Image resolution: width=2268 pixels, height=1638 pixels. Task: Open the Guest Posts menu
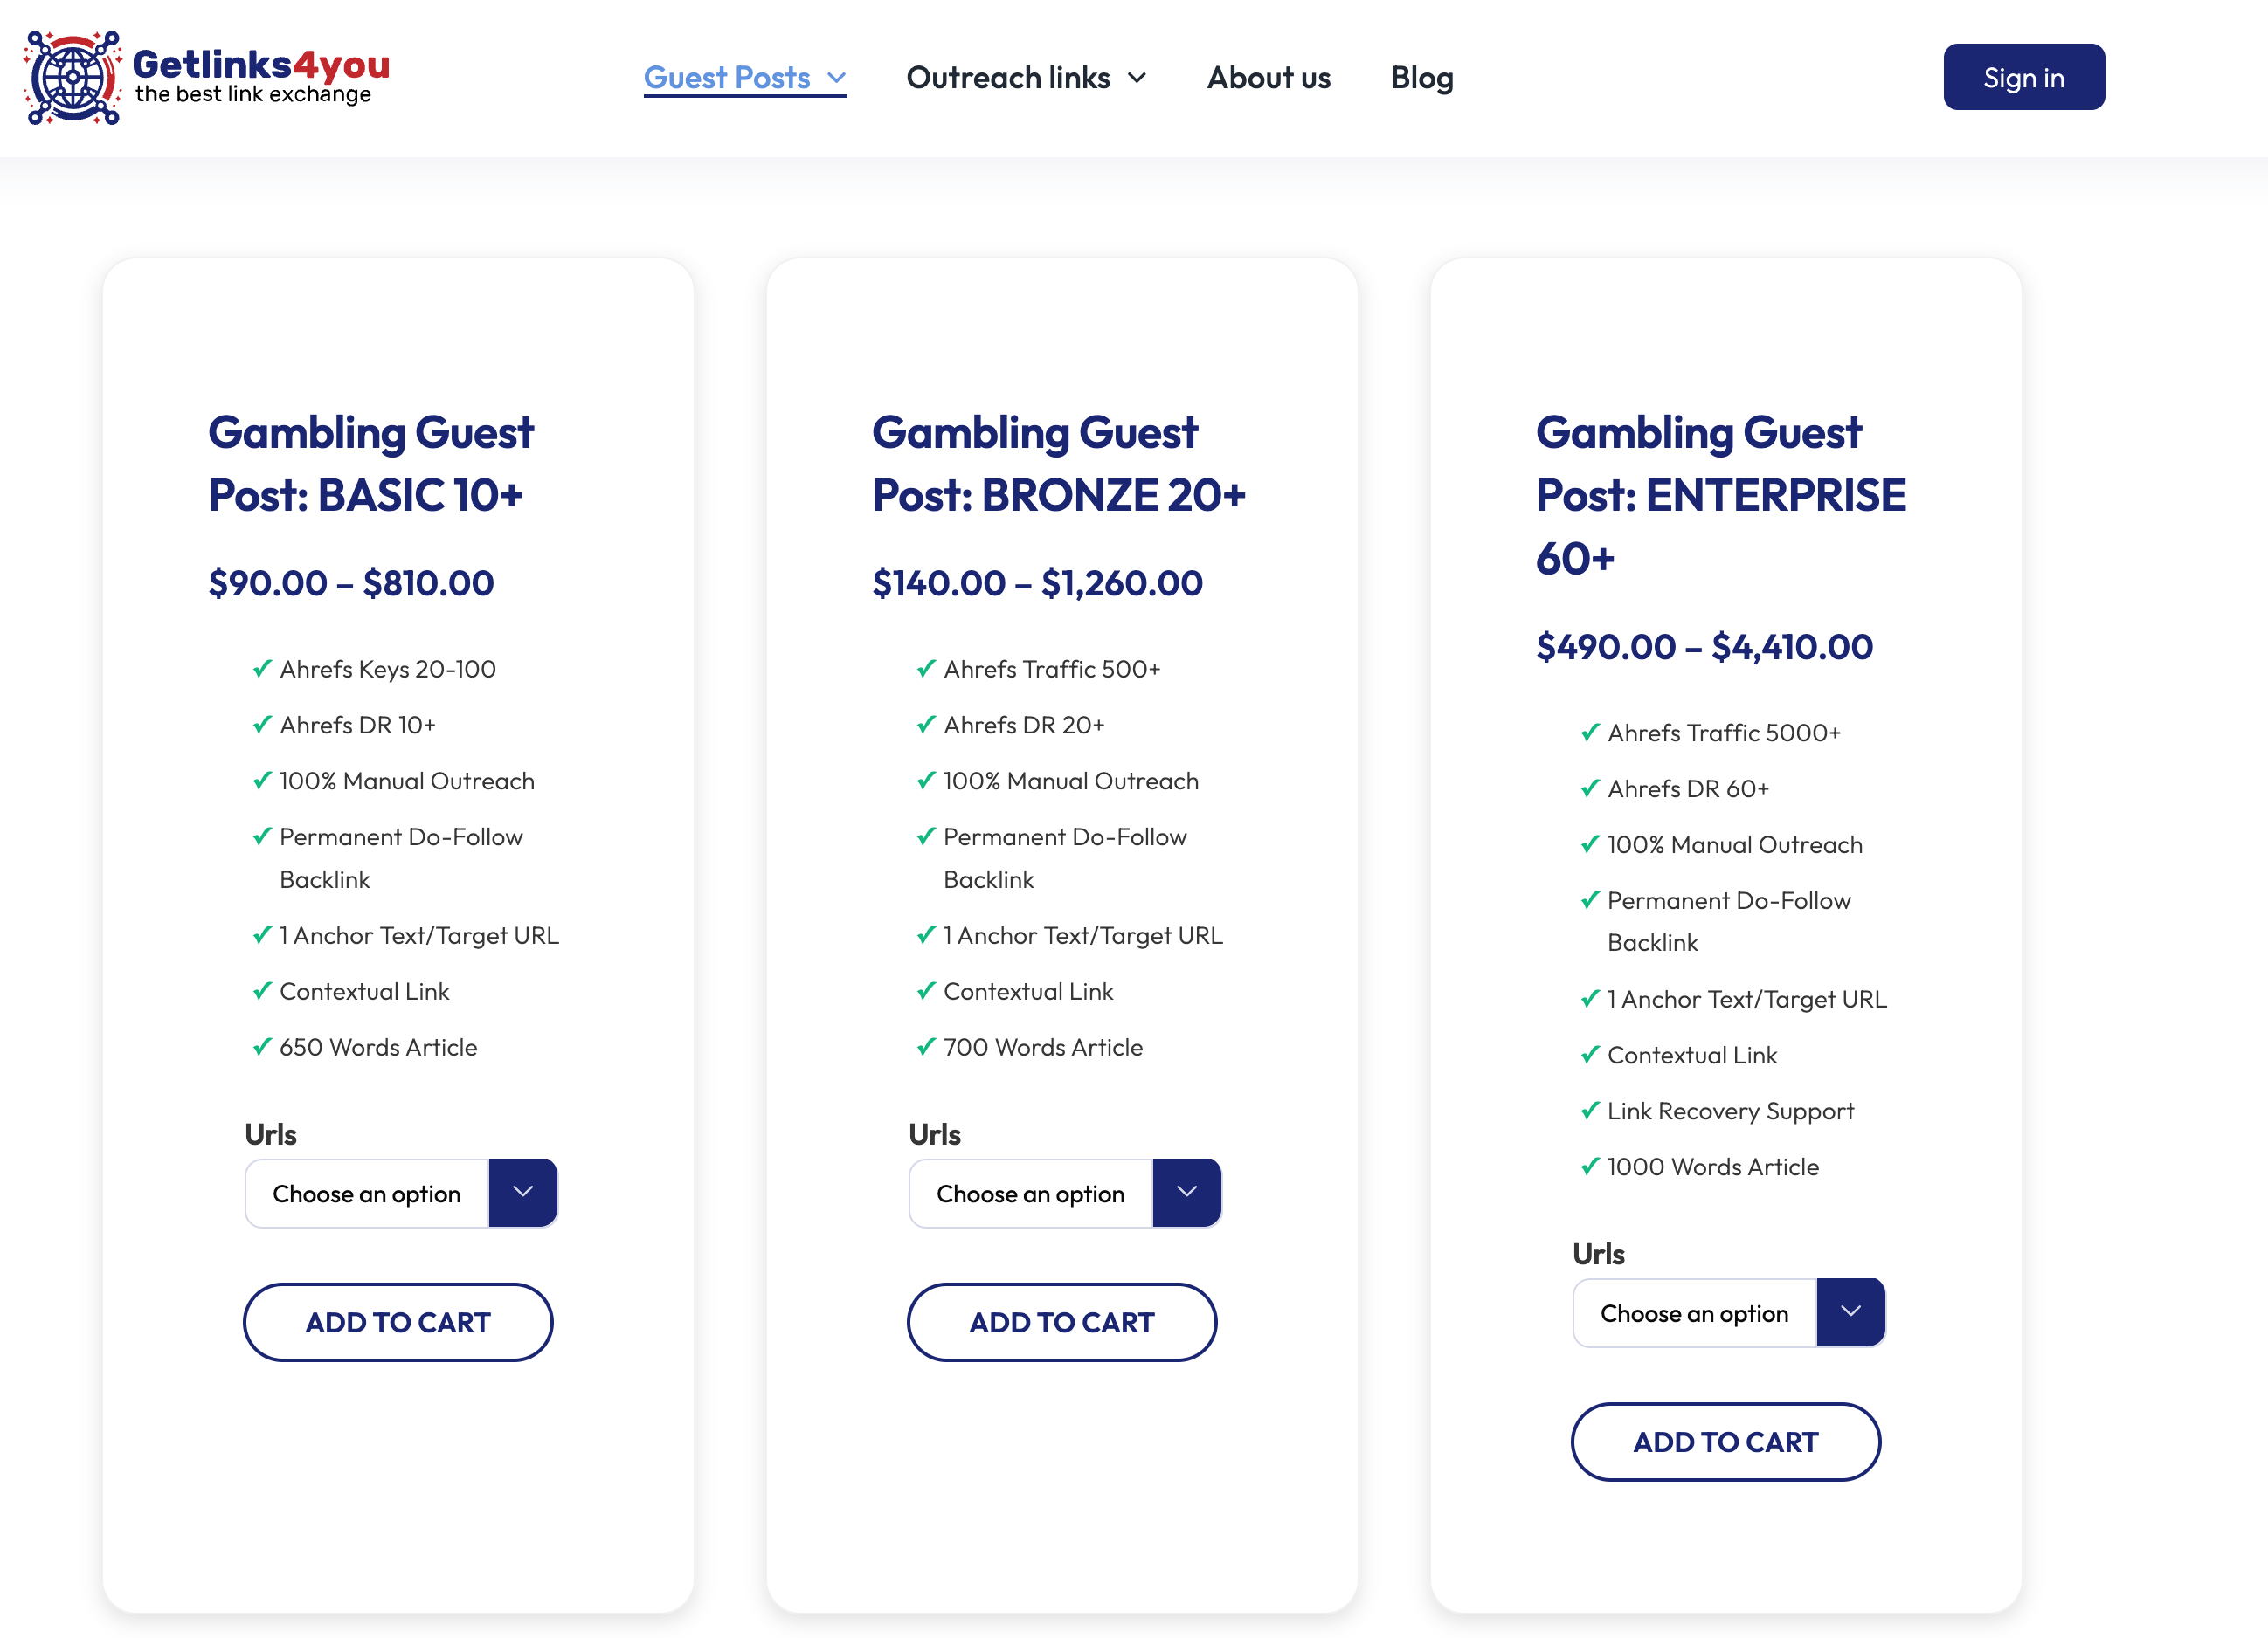click(727, 78)
